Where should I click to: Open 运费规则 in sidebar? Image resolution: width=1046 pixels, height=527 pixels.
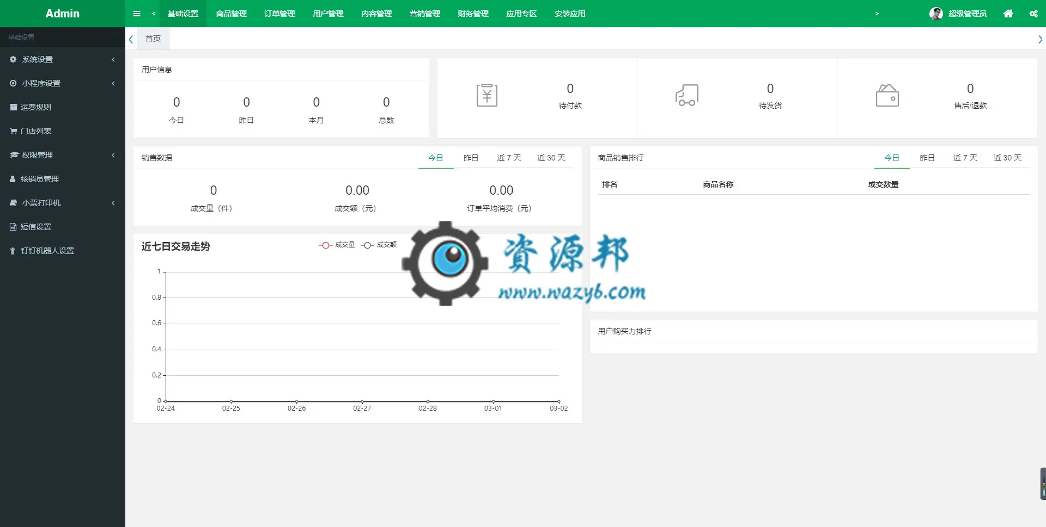click(63, 107)
